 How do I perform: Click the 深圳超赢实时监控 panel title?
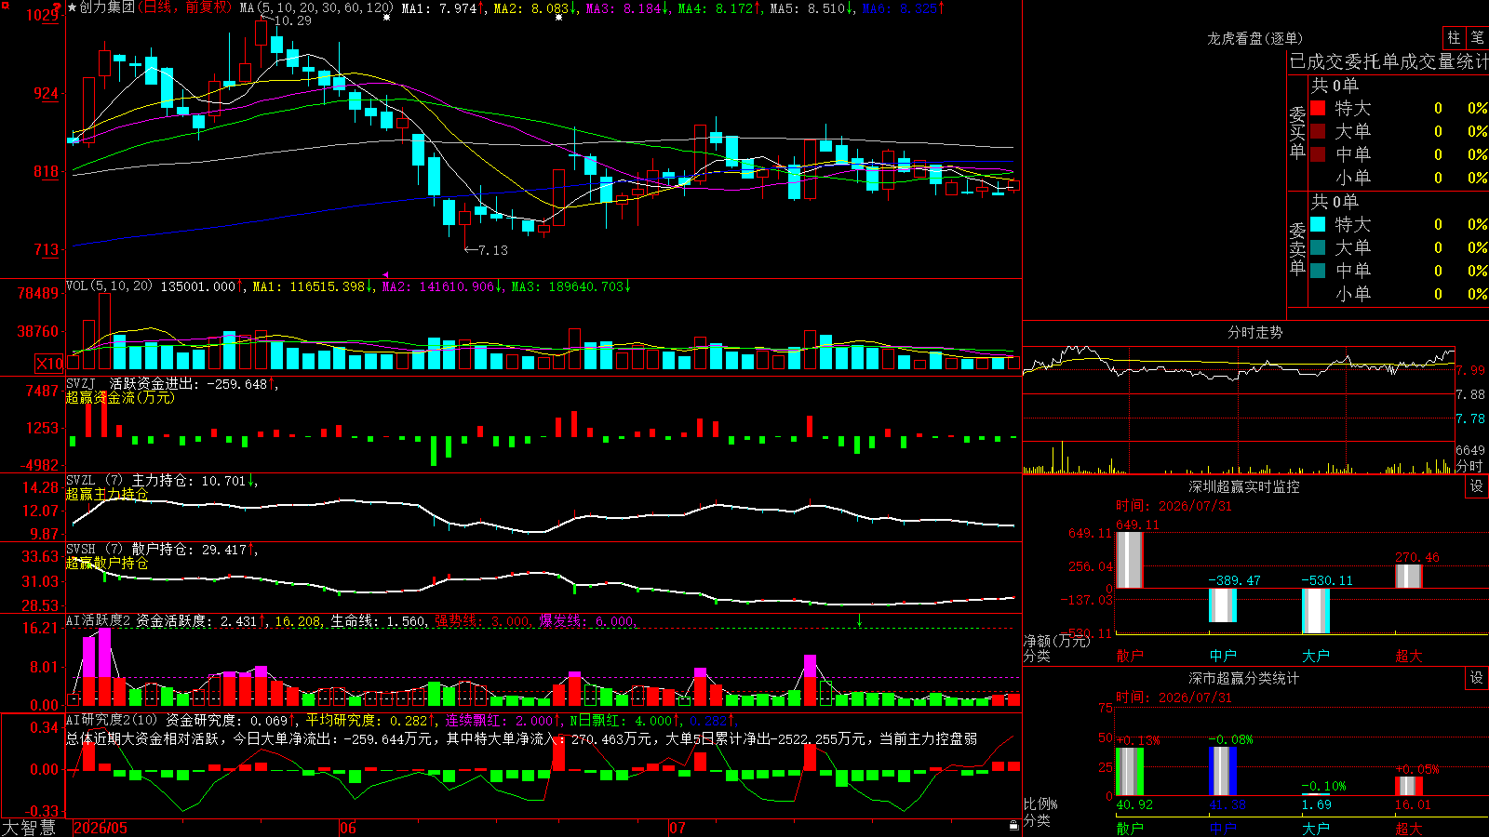click(x=1244, y=486)
